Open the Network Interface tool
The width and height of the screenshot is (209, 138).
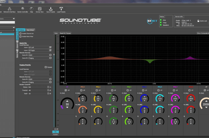tap(9, 10)
